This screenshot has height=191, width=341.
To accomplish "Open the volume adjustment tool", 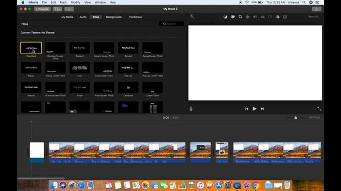I will point(255,16).
